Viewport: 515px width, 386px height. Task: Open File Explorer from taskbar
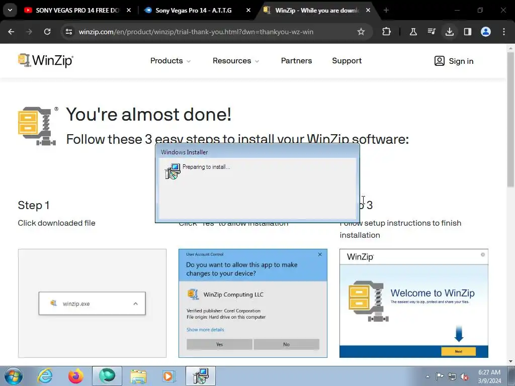pyautogui.click(x=138, y=376)
